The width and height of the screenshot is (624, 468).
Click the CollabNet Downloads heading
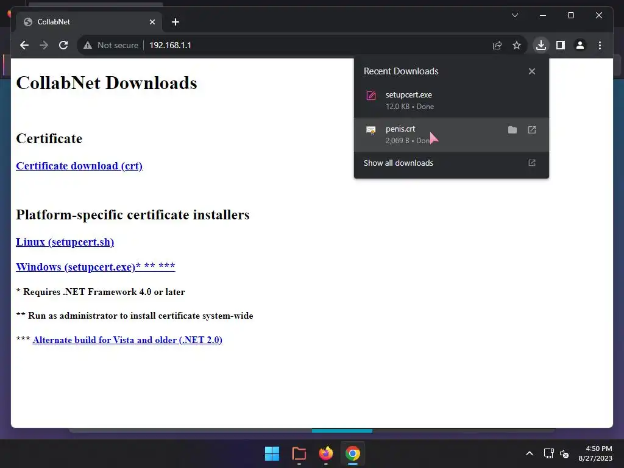coord(107,83)
